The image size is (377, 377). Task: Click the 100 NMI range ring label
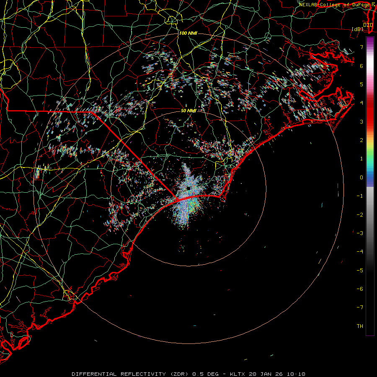coord(188,33)
